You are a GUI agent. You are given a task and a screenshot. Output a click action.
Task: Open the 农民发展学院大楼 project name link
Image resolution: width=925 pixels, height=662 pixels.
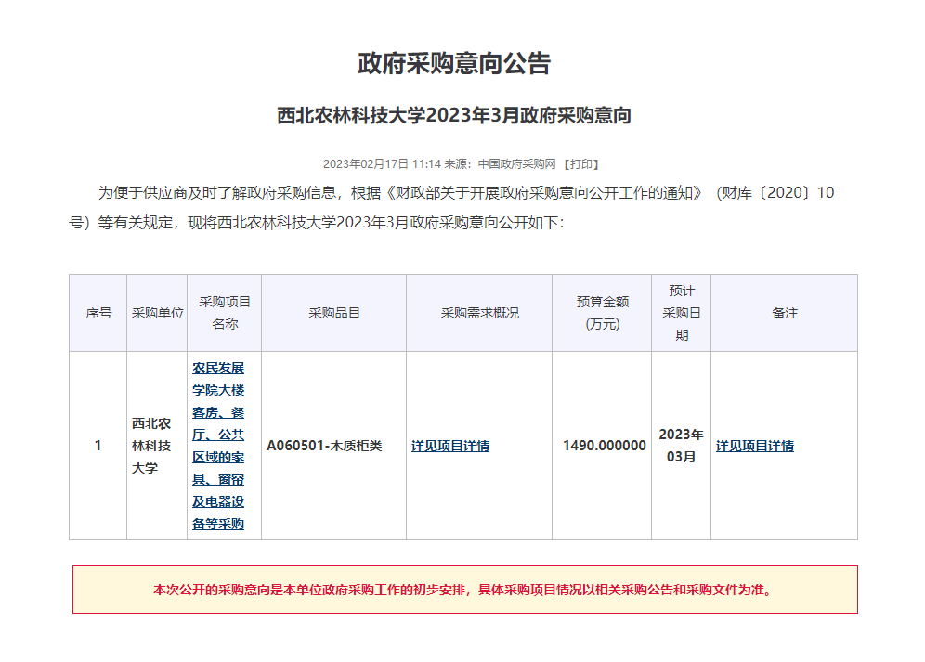pos(218,446)
